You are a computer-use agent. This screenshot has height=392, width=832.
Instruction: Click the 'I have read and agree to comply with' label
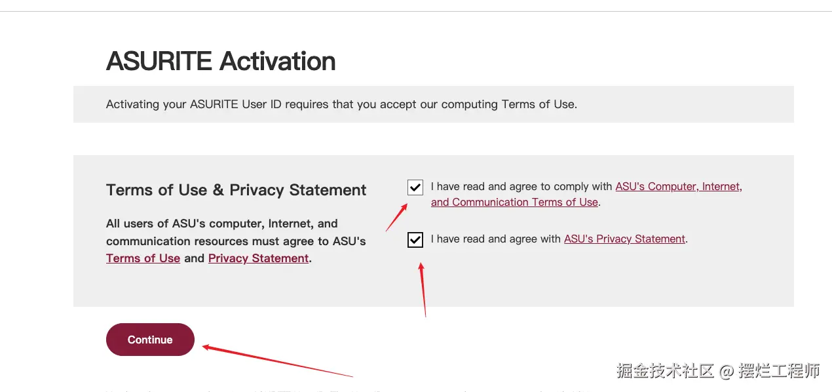pos(521,187)
